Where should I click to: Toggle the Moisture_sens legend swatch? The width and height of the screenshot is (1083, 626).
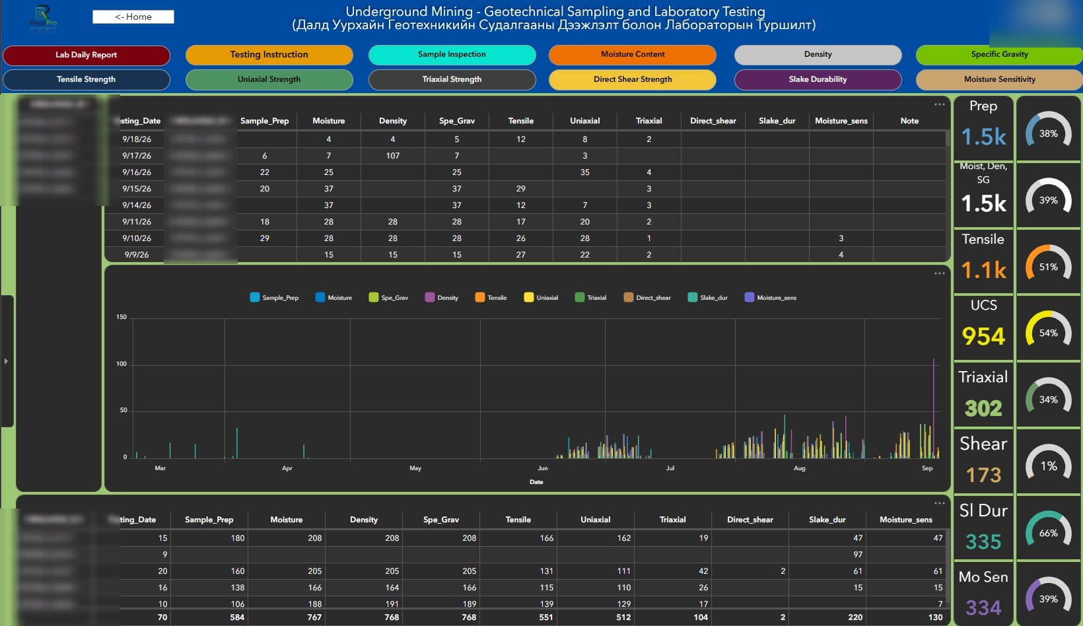pos(750,297)
